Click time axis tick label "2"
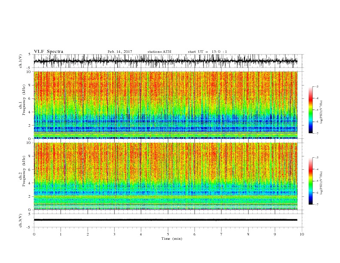 tap(88, 234)
